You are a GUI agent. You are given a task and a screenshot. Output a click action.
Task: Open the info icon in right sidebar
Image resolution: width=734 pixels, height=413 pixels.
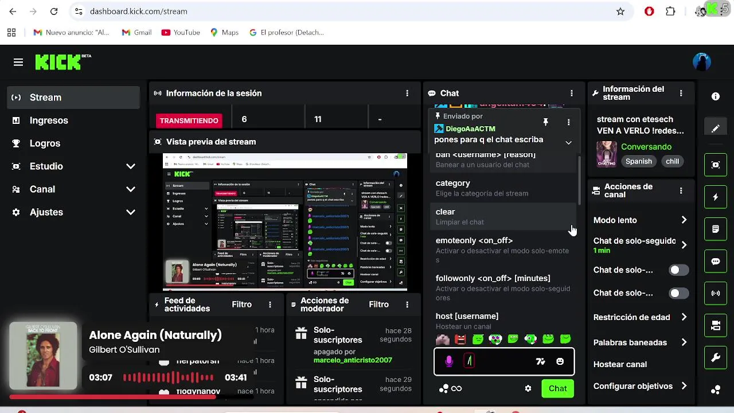pyautogui.click(x=716, y=96)
